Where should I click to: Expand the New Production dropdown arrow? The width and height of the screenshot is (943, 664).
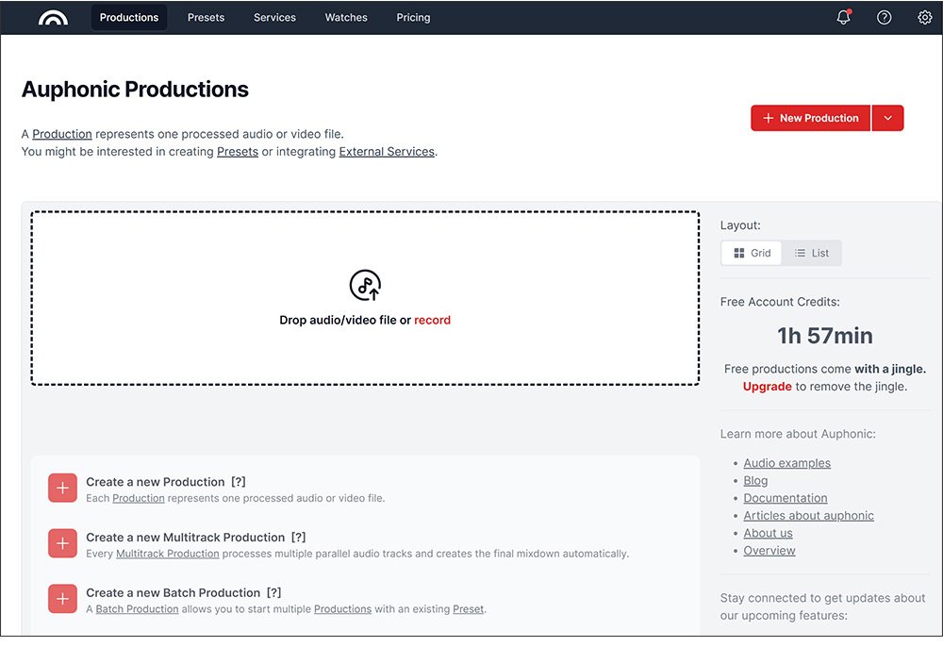click(887, 118)
